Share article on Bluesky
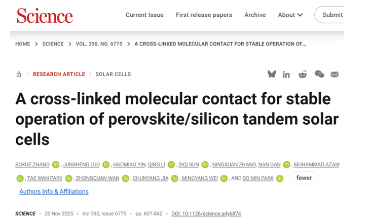 [x=272, y=74]
